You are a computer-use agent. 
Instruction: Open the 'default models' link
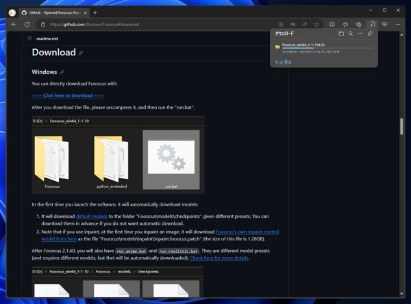[x=92, y=216]
